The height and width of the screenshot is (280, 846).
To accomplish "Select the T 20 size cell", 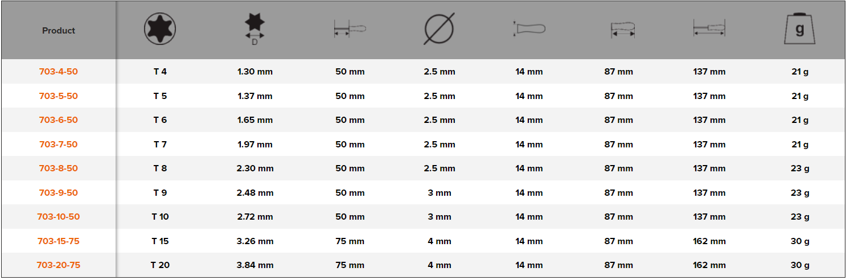I will [x=160, y=265].
